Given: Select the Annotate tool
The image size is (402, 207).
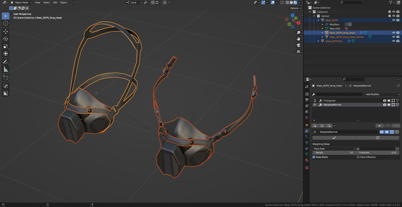Looking at the screenshot, I should pyautogui.click(x=6, y=62).
